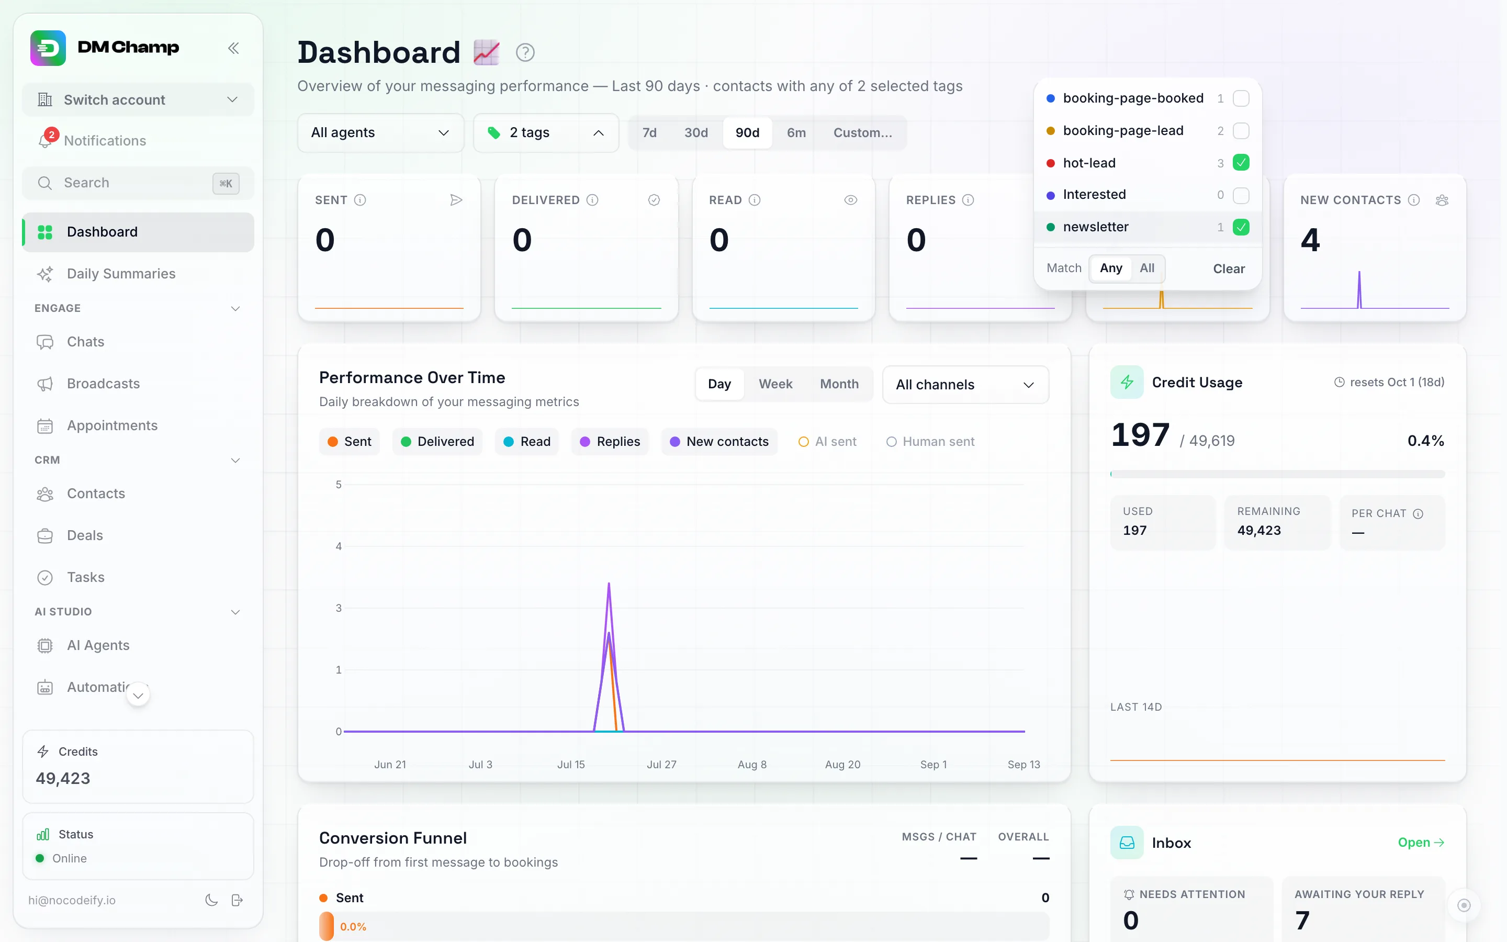Check the booking-page-lead tag checkbox
Image resolution: width=1507 pixels, height=942 pixels.
1241,131
